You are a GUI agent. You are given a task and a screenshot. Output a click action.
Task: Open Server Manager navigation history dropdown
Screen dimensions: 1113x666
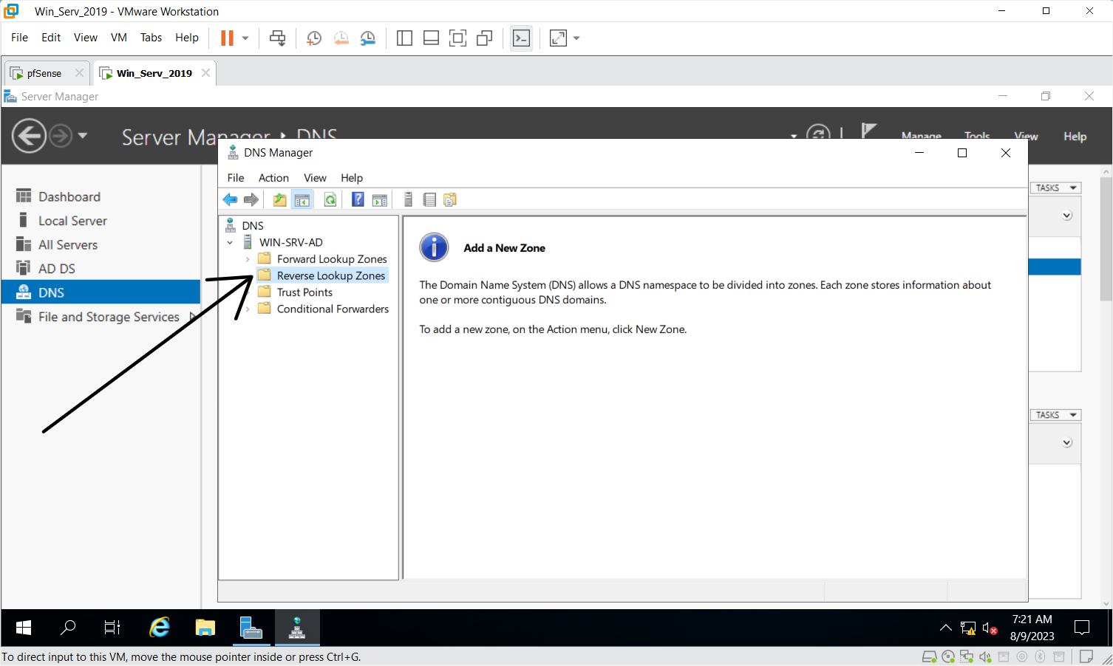(x=83, y=136)
